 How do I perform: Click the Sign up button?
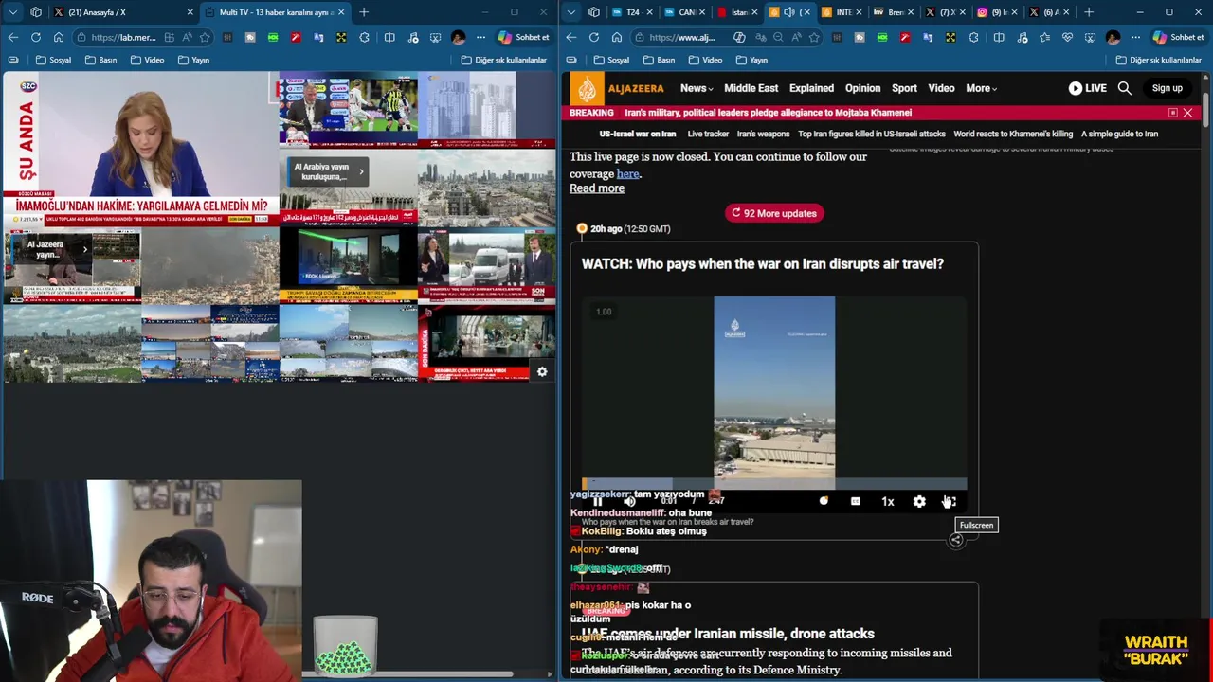[x=1167, y=88]
